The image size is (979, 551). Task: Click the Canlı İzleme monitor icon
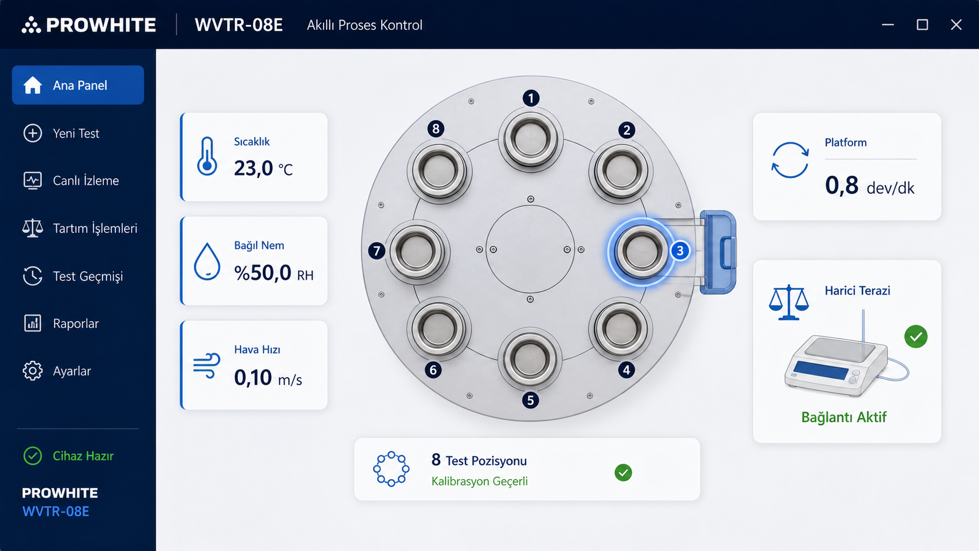click(x=33, y=180)
